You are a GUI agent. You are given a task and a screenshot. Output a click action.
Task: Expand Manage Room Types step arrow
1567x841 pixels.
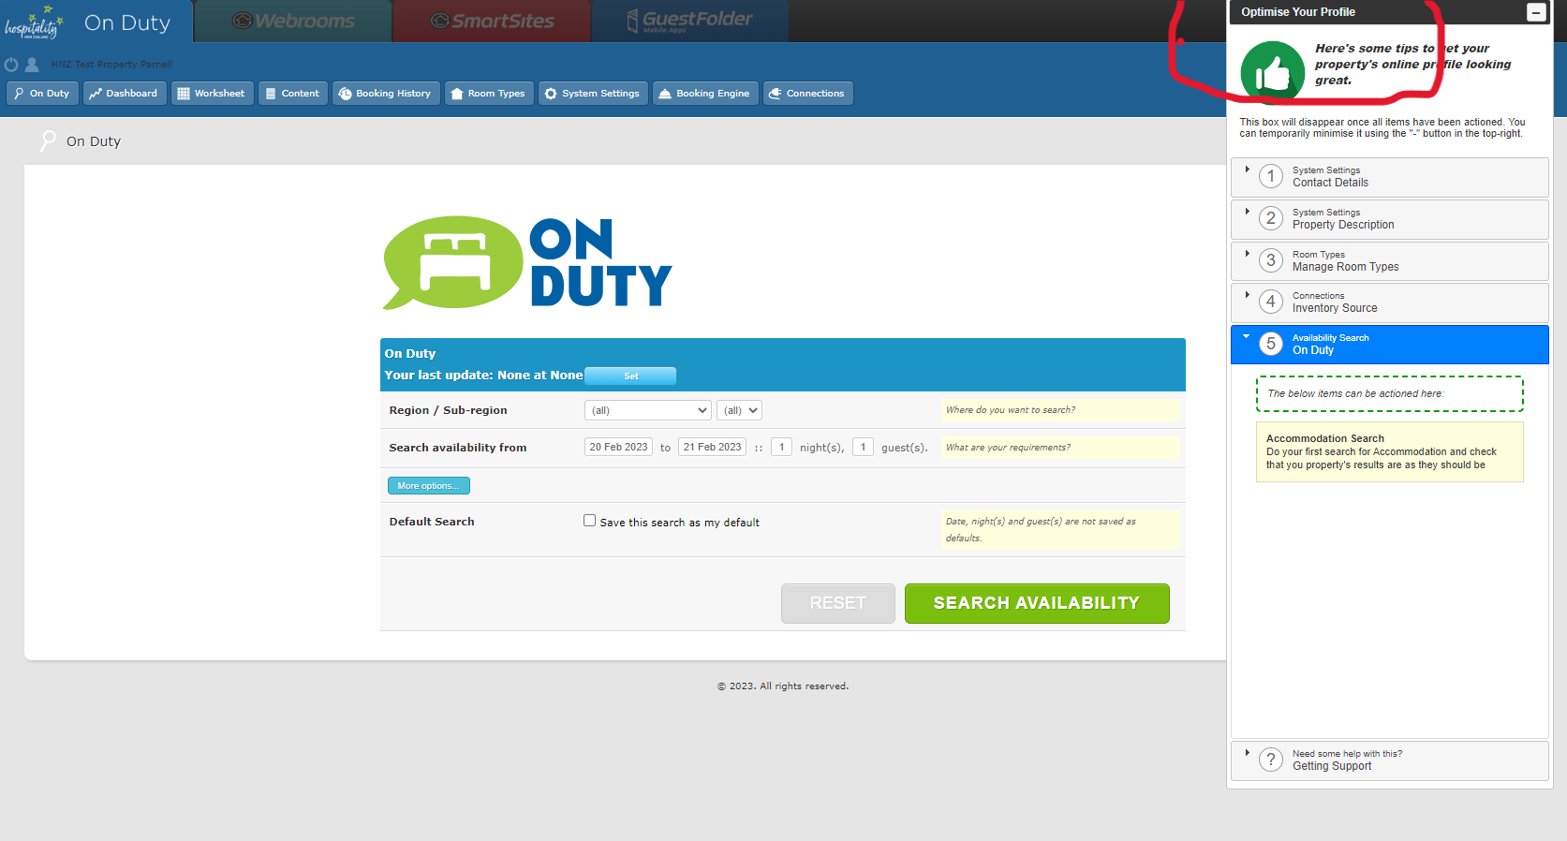(1247, 254)
